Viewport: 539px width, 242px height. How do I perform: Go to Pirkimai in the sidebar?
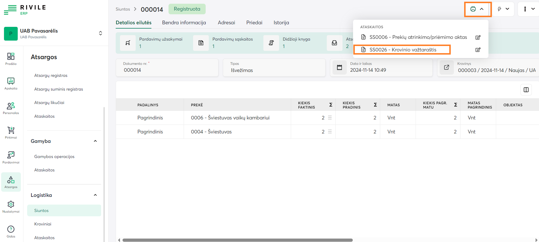11,133
